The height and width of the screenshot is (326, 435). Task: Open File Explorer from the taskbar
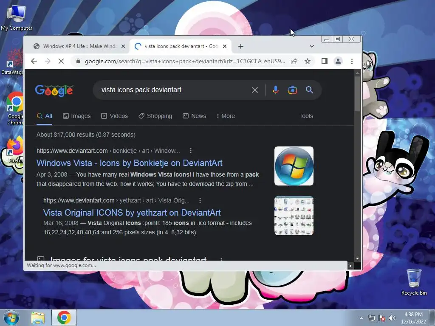[38, 318]
